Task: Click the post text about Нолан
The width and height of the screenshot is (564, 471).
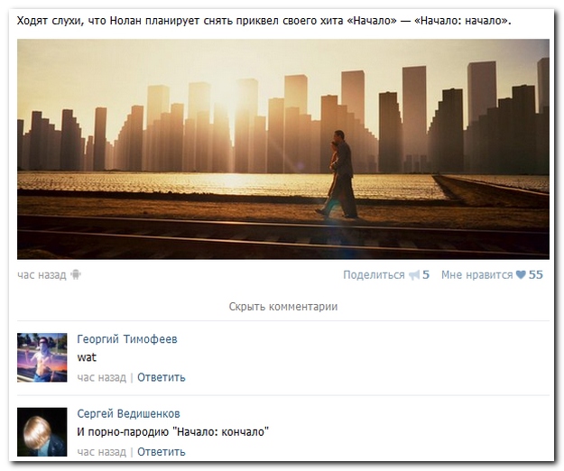Action: point(264,21)
